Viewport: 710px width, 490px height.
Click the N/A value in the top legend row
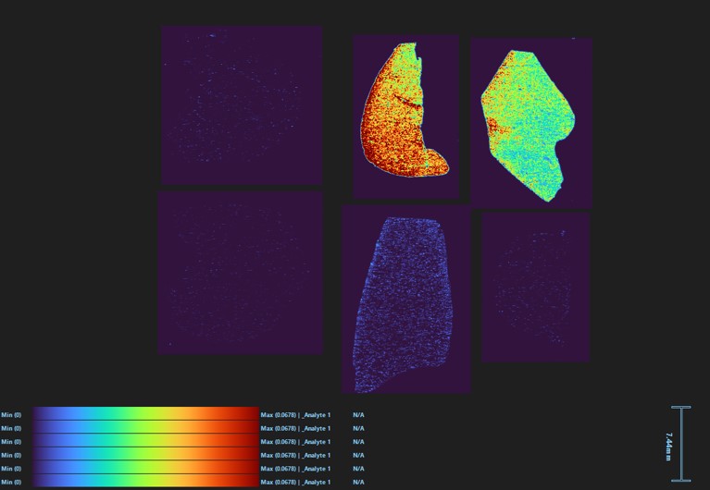(x=358, y=415)
